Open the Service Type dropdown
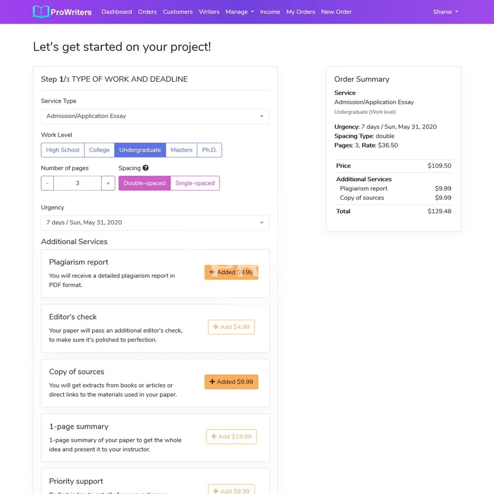 click(x=155, y=116)
